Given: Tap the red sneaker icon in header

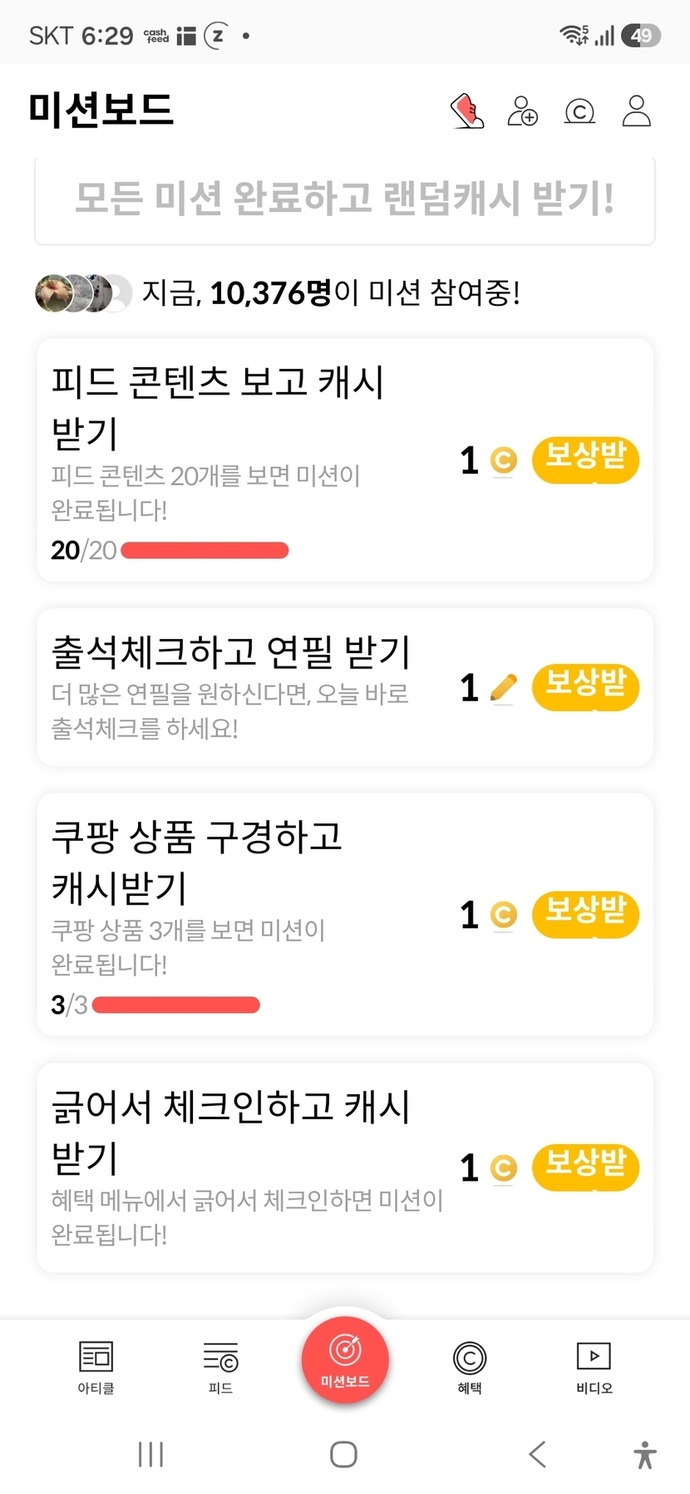Looking at the screenshot, I should click(x=467, y=111).
